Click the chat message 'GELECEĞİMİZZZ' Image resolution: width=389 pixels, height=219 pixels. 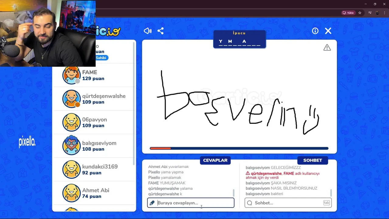[x=286, y=168]
